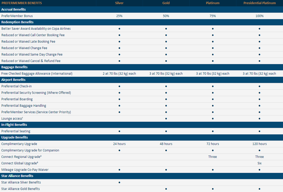Click the Connect Global Upgrade row label
Screen dimensions: 283x192
[20, 163]
